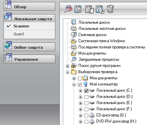Uncheck the Локальный диск (C:) checkbox
Viewport: 147px width, 125px height.
point(86,91)
